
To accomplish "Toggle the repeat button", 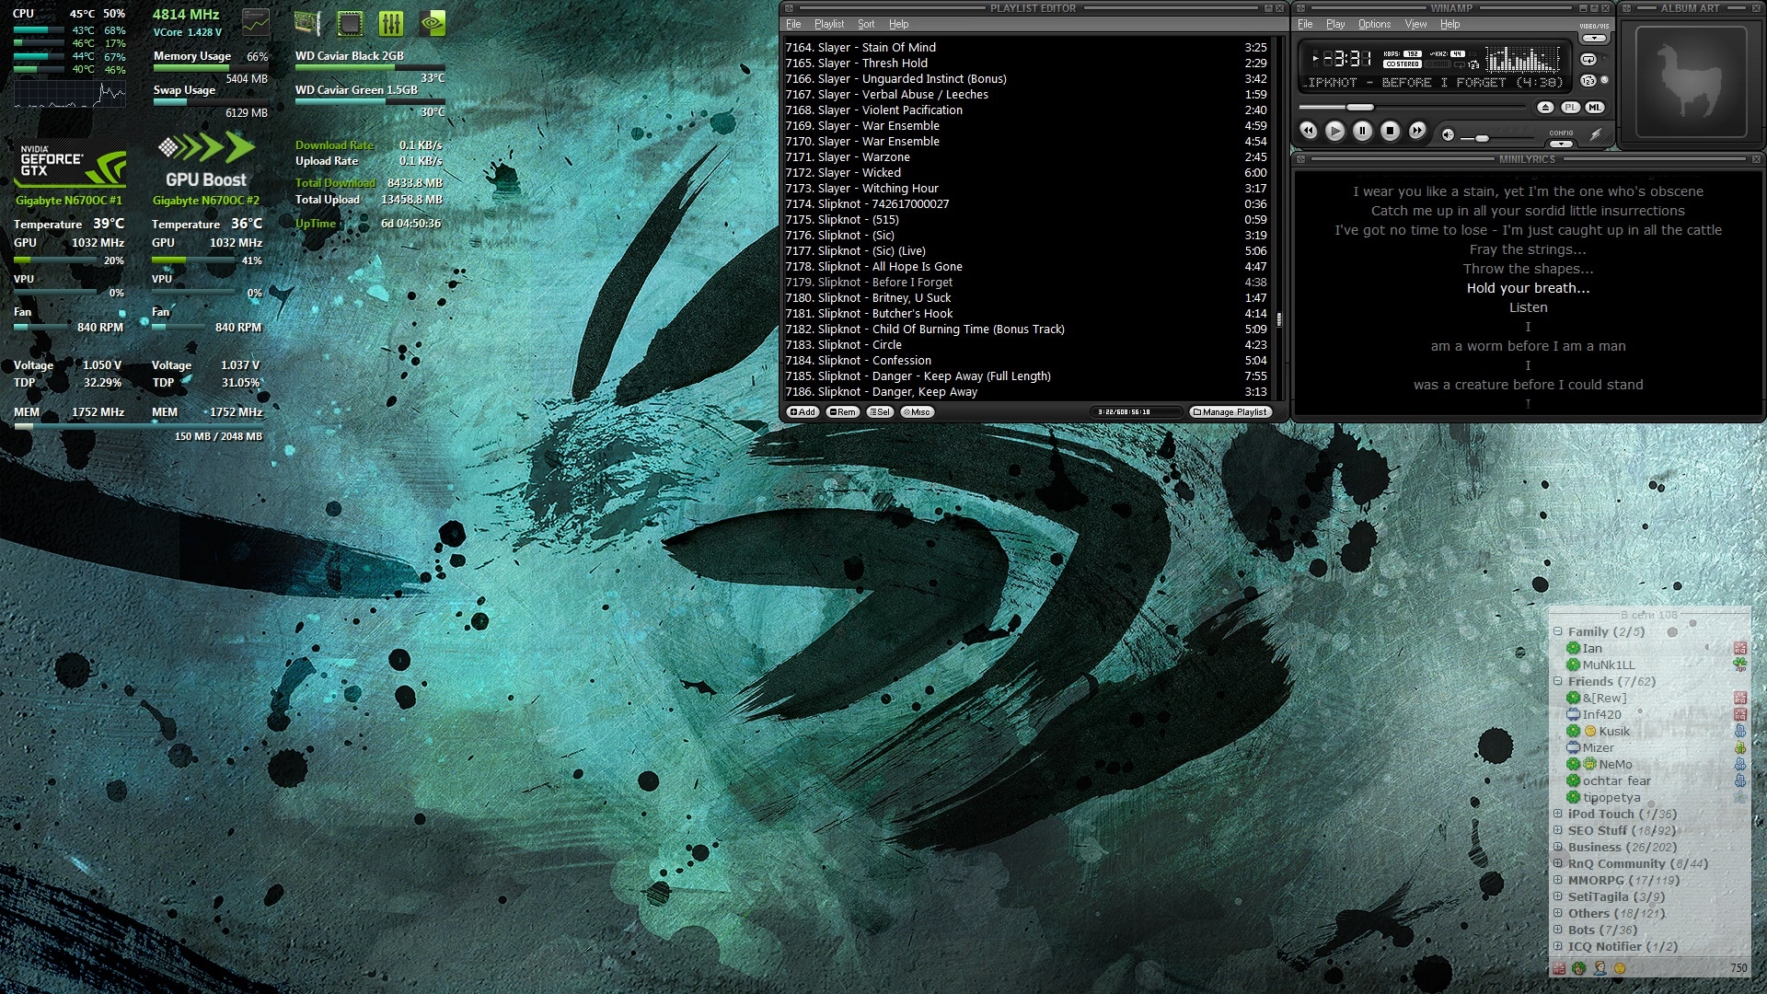I will [x=1588, y=60].
